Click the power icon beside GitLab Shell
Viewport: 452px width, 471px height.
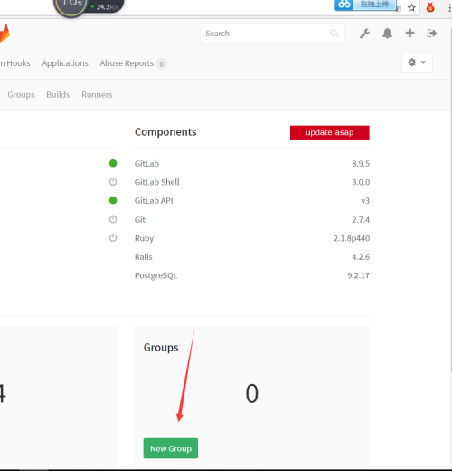pos(113,182)
